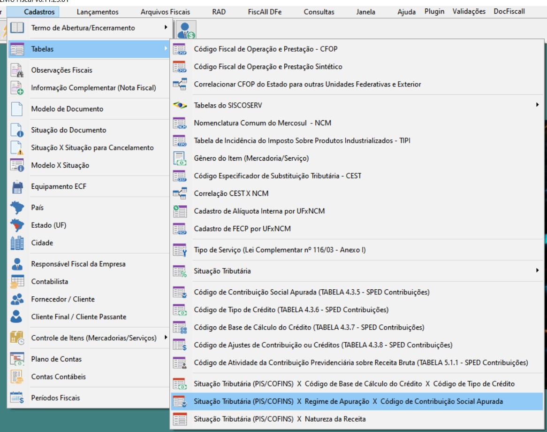The height and width of the screenshot is (432, 547).
Task: Click the toolbar person with dollar icon
Action: pos(186,30)
